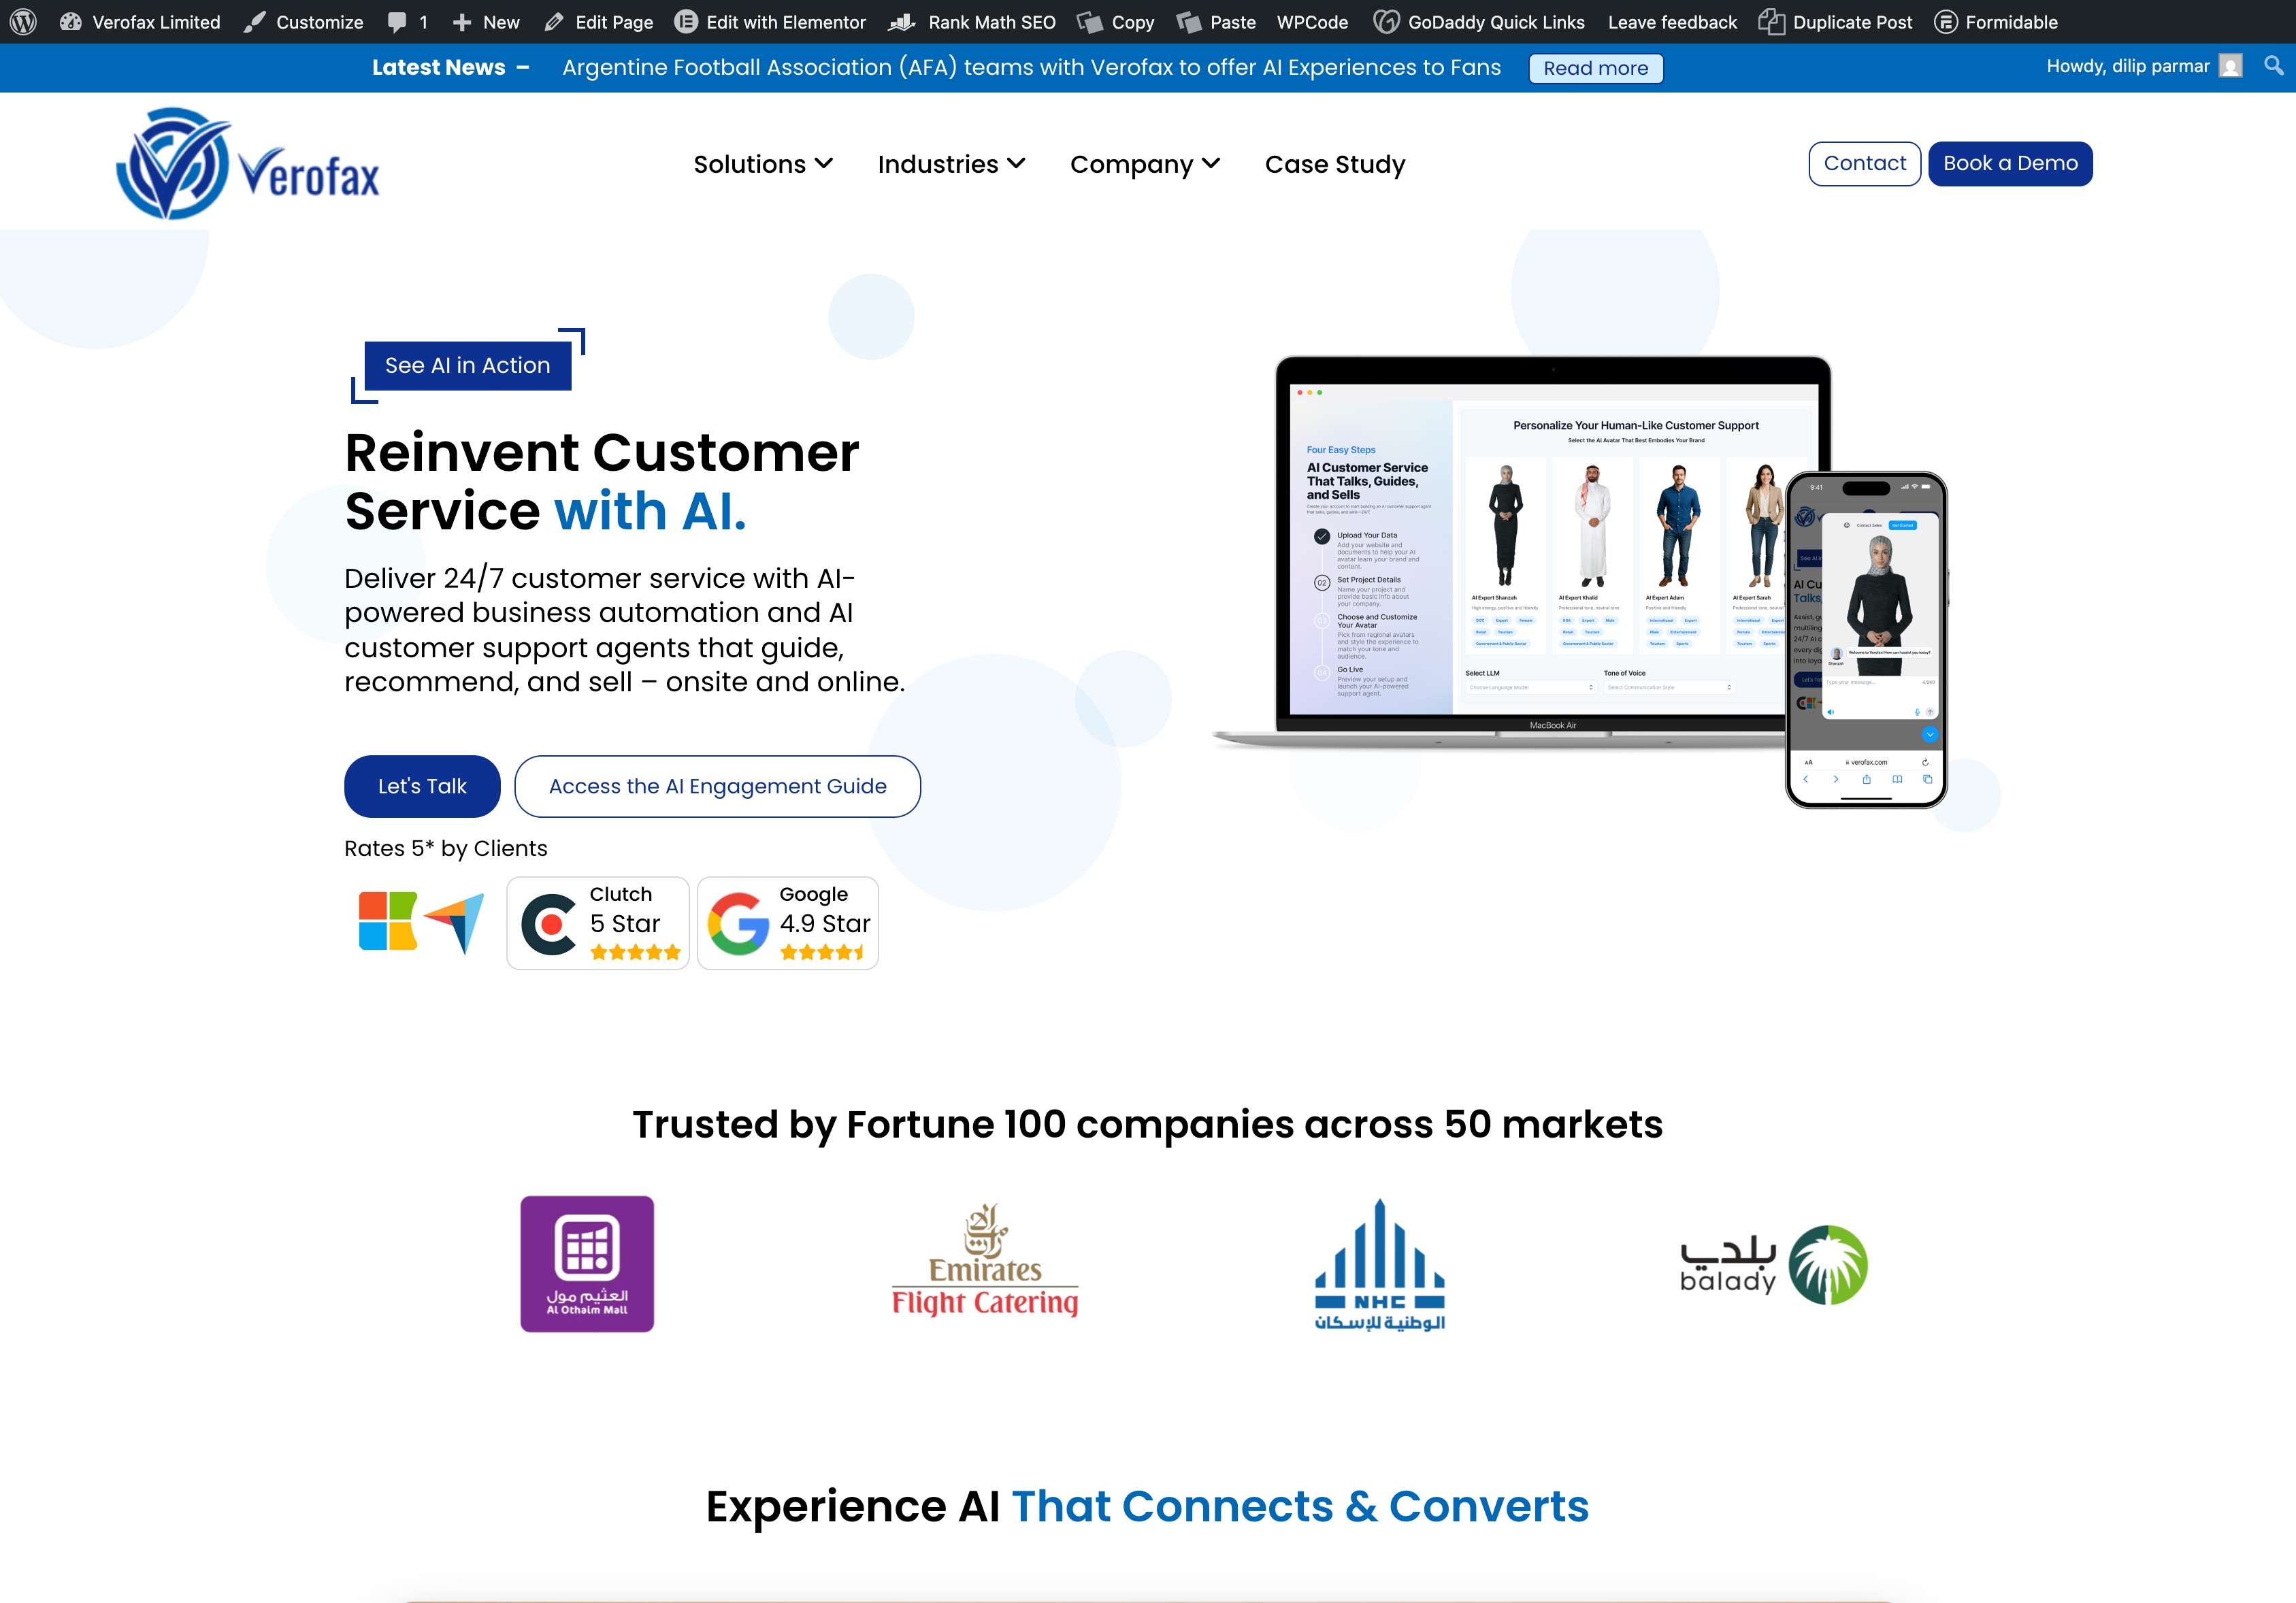Viewport: 2296px width, 1603px height.
Task: Expand the Industries dropdown menu
Action: tap(951, 164)
